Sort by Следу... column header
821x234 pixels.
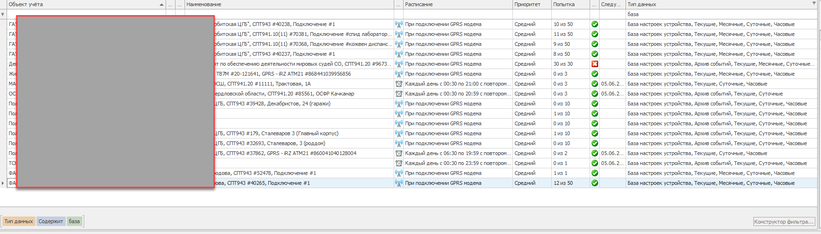pyautogui.click(x=612, y=4)
